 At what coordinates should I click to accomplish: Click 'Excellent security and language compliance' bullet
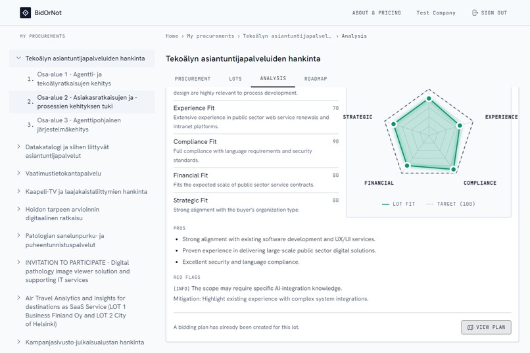tap(241, 262)
